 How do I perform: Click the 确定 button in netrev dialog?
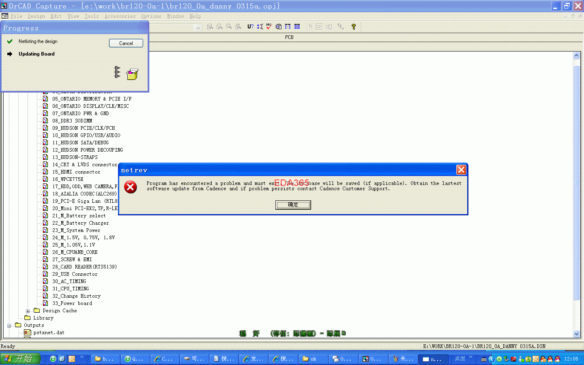[x=293, y=205]
